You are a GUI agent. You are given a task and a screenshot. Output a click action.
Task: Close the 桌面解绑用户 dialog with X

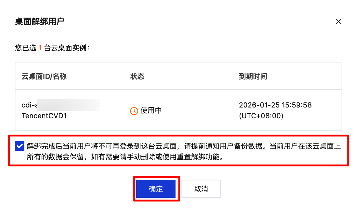click(x=338, y=21)
